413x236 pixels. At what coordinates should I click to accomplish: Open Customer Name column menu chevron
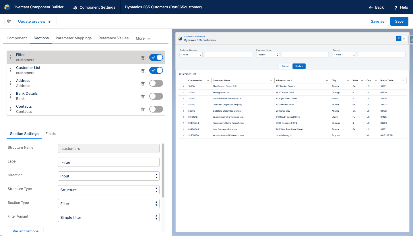272,81
